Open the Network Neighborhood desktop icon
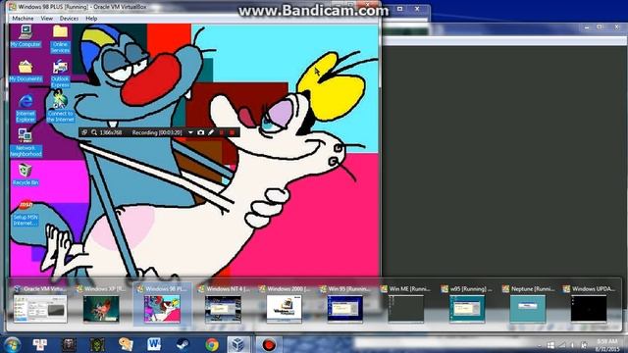This screenshot has width=628, height=353. pyautogui.click(x=26, y=142)
